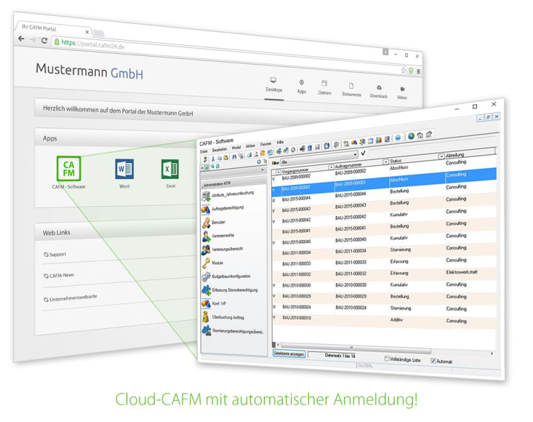Screen dimensions: 533x422
Task: Select the BAU-2010-000010 row
Action: [x=384, y=319]
